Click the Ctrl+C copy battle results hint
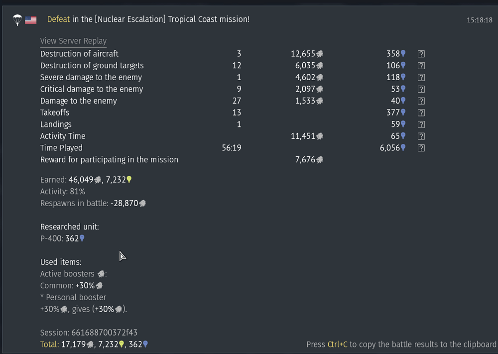This screenshot has height=354, width=498. (x=401, y=344)
